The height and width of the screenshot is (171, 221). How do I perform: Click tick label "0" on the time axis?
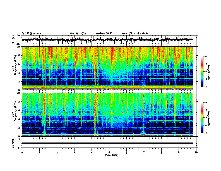point(22,153)
